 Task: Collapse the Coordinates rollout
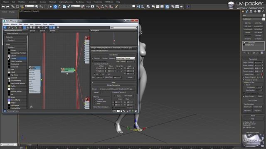[113, 55]
